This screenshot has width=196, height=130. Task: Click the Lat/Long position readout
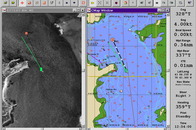coord(183,74)
